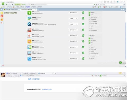The height and width of the screenshot is (100, 127).
Task: Click the installed-features grid icon in lower browser
Action: (29, 79)
